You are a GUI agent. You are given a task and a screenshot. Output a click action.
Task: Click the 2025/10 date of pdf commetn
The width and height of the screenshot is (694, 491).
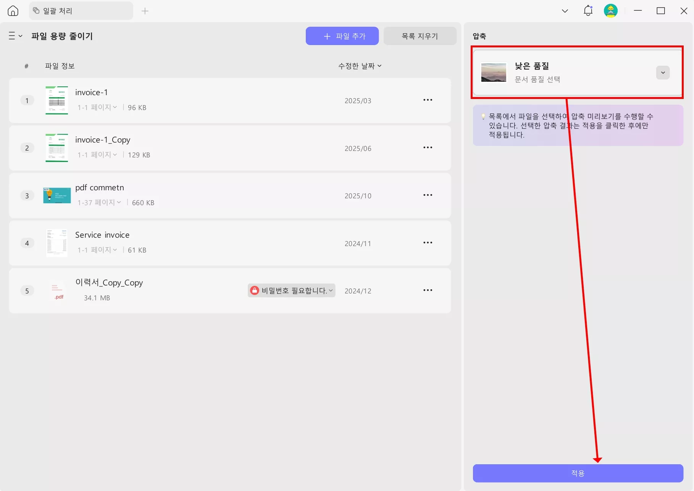pos(358,196)
